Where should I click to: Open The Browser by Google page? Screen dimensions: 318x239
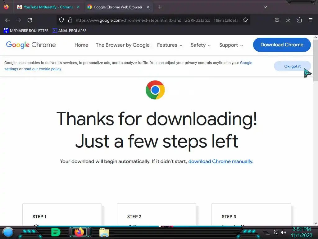tap(122, 45)
